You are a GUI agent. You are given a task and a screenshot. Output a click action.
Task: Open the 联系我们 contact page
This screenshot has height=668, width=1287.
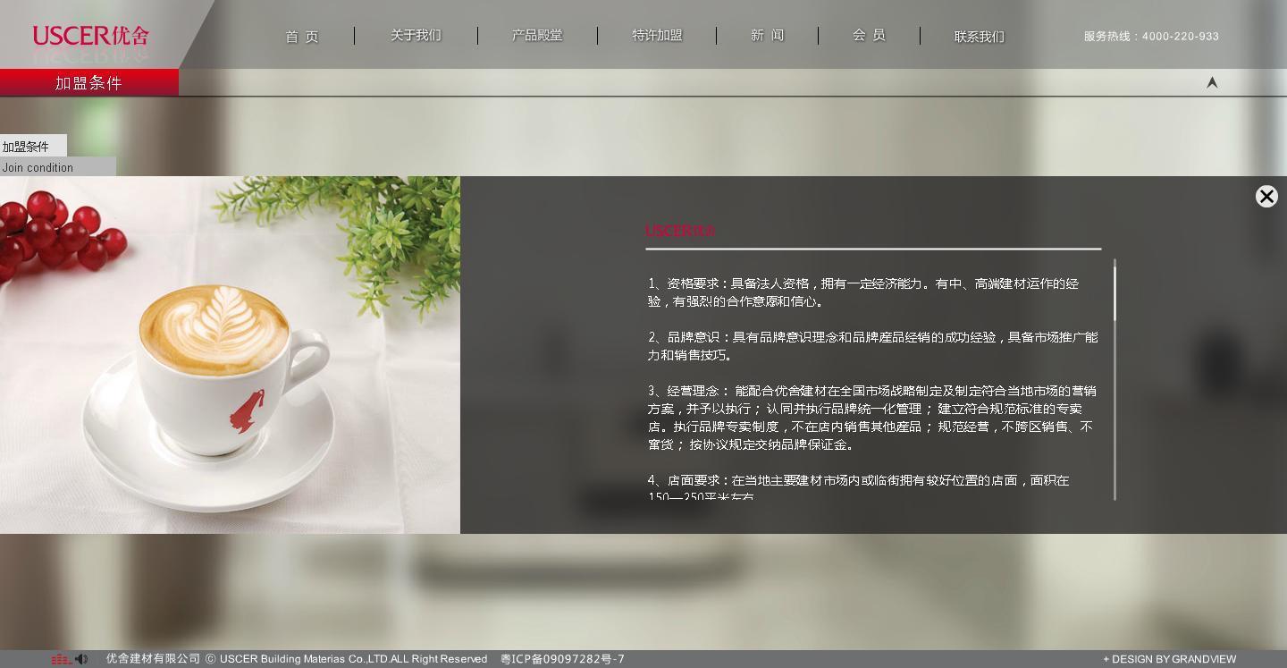click(x=979, y=37)
